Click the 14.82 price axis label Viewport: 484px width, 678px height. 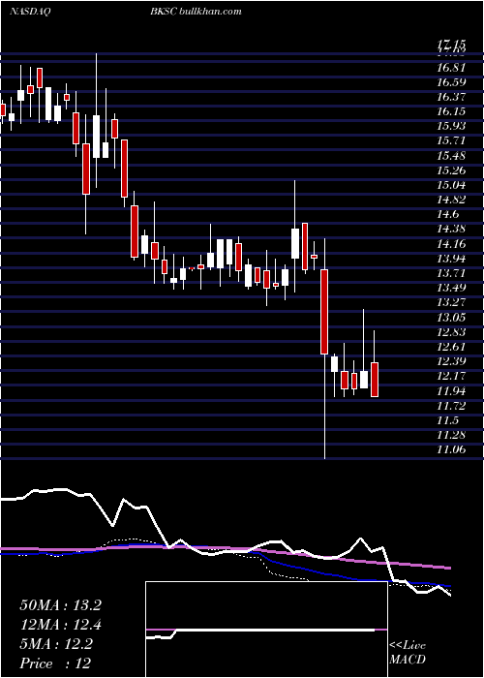pos(451,200)
